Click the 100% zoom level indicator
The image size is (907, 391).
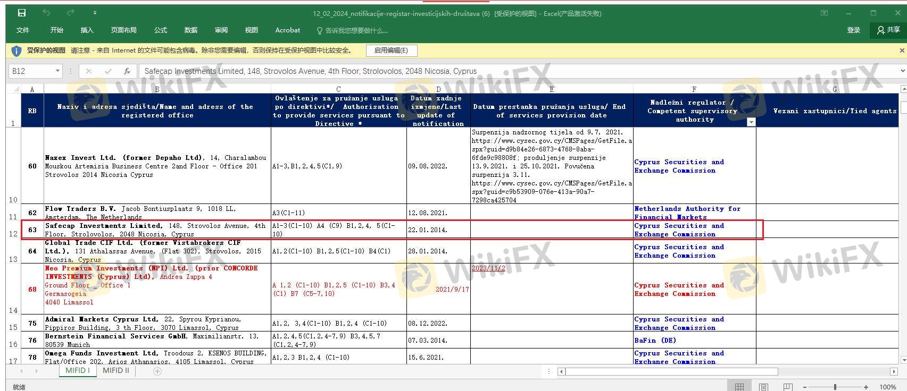888,387
